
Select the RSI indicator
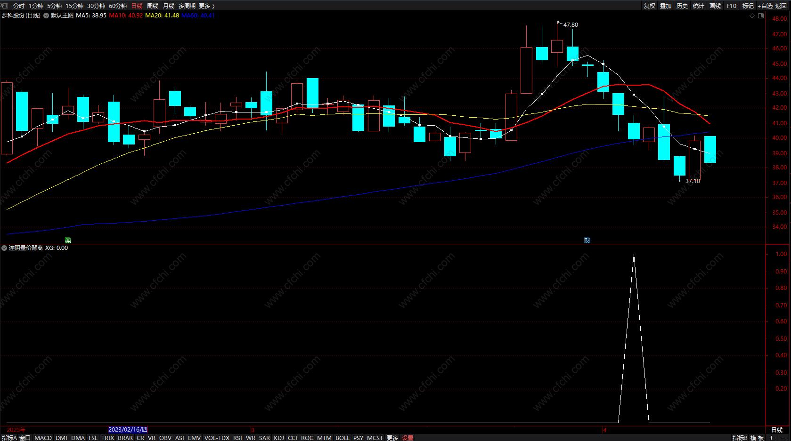click(237, 438)
